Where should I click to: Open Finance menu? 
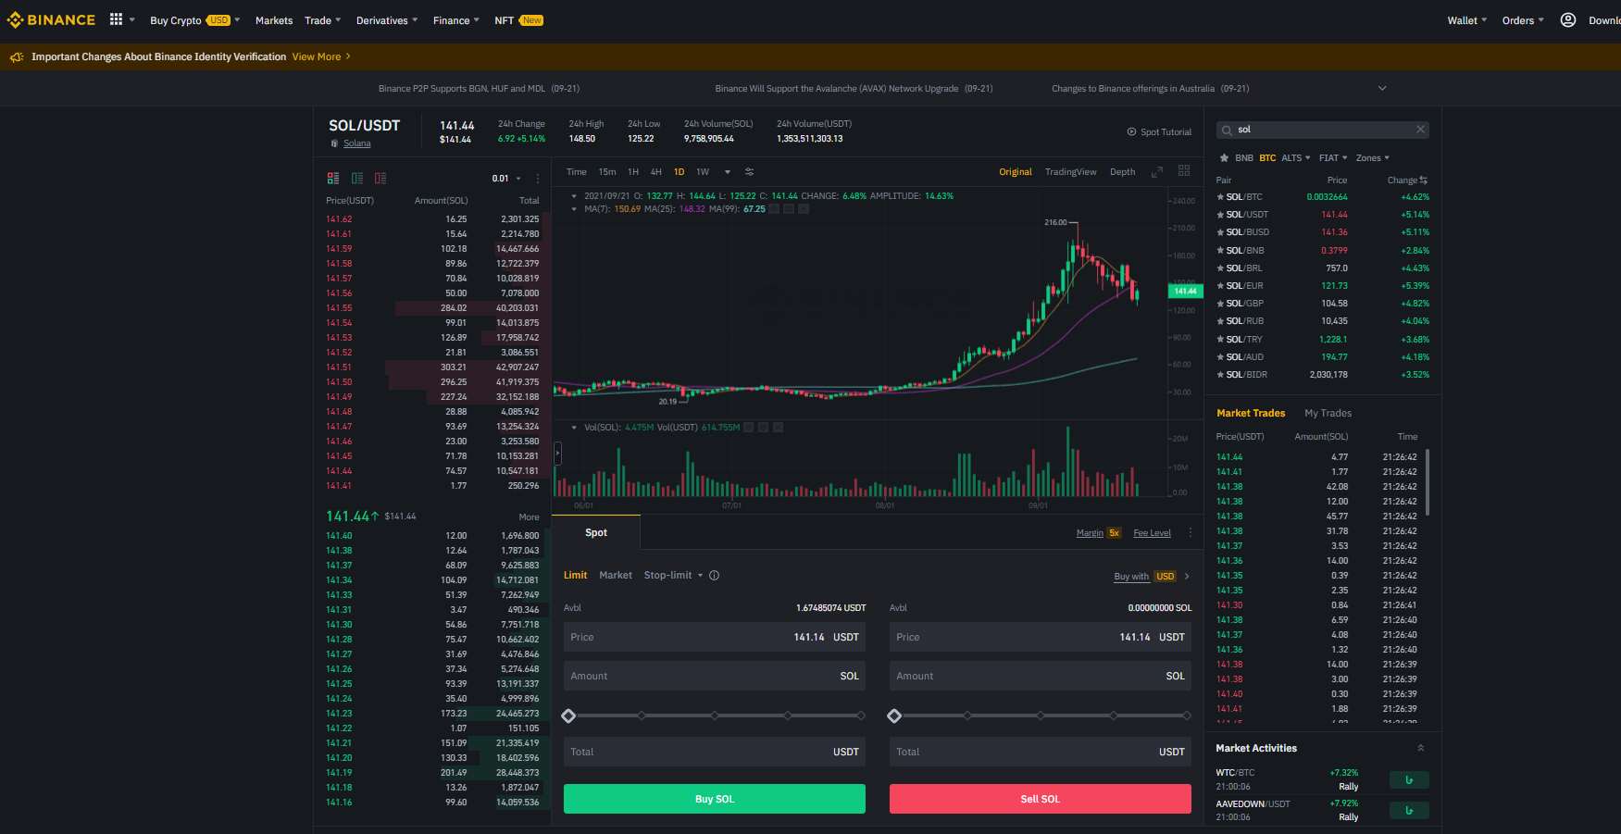(x=456, y=20)
